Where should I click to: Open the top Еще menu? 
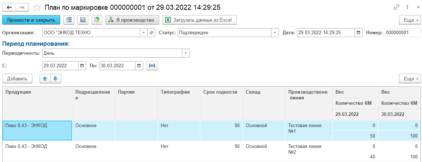(x=410, y=20)
